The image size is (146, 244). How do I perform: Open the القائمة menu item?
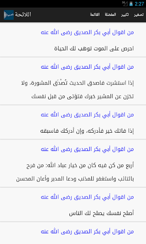click(95, 14)
